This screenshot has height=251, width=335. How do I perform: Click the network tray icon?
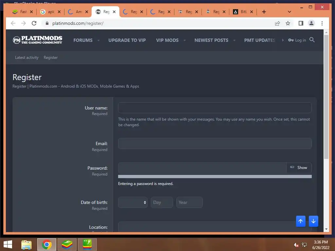pos(304,245)
